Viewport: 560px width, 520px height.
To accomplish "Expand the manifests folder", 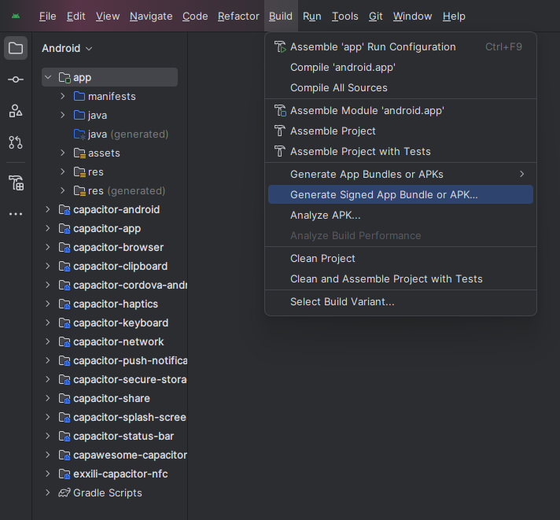I will [63, 96].
